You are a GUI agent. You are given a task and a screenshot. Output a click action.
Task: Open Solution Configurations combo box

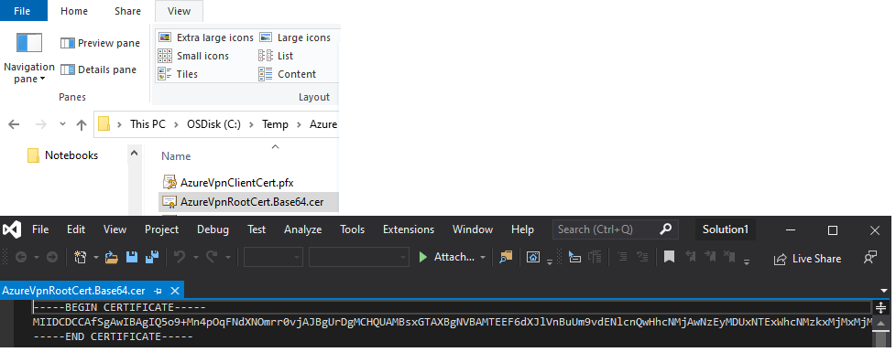(x=273, y=257)
